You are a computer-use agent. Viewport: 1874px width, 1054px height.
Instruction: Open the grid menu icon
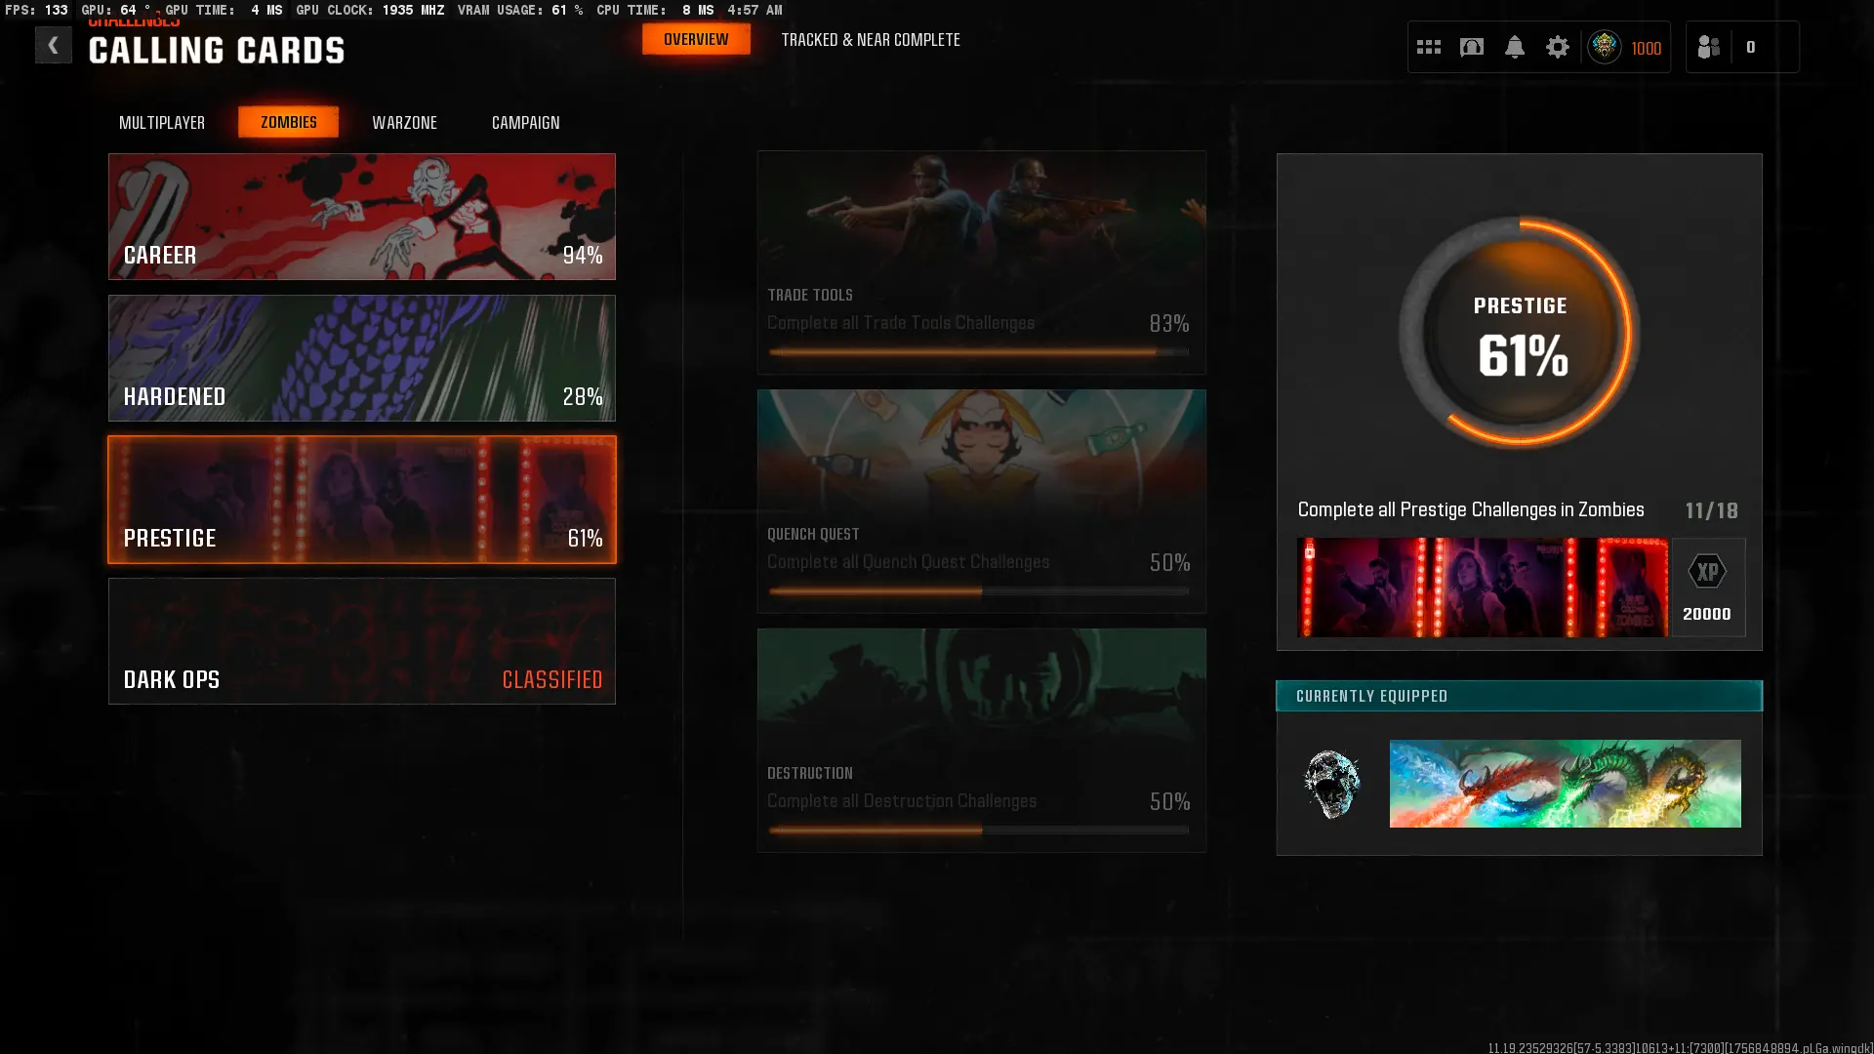(1428, 47)
